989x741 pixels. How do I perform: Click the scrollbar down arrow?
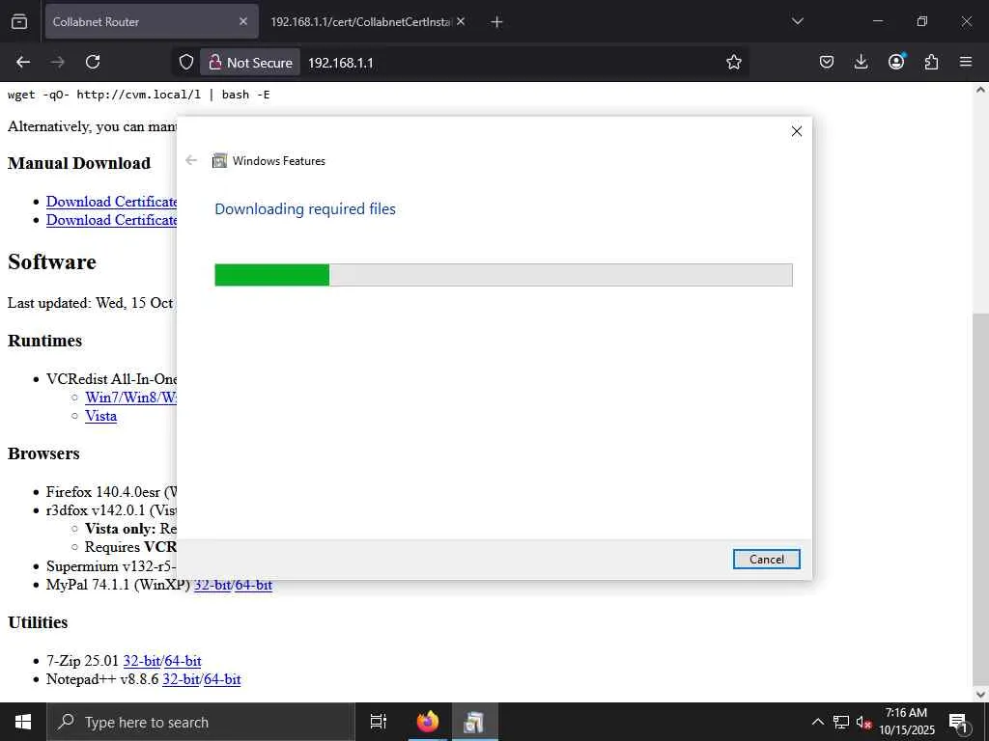click(980, 695)
